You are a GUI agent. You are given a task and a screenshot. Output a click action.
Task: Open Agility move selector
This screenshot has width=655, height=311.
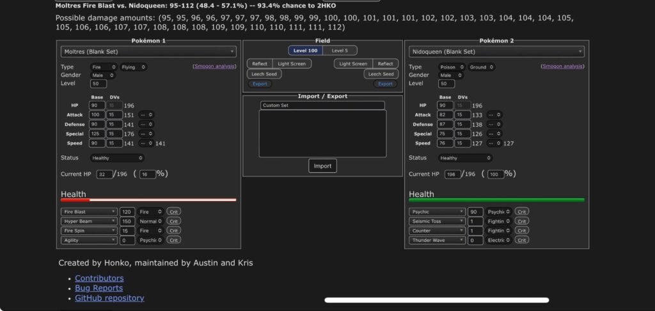pos(89,240)
